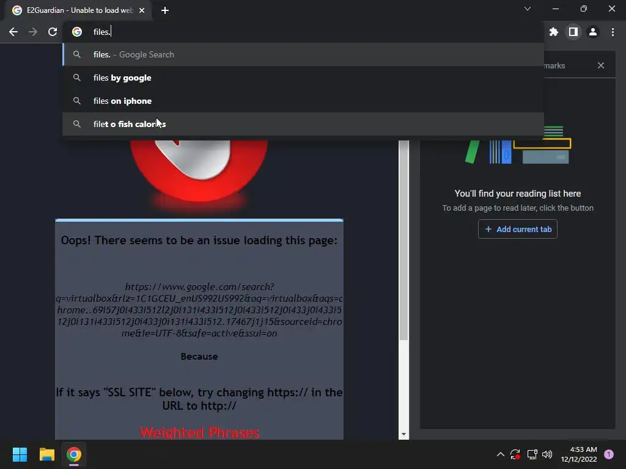Open File Explorer from the taskbar

(46, 454)
